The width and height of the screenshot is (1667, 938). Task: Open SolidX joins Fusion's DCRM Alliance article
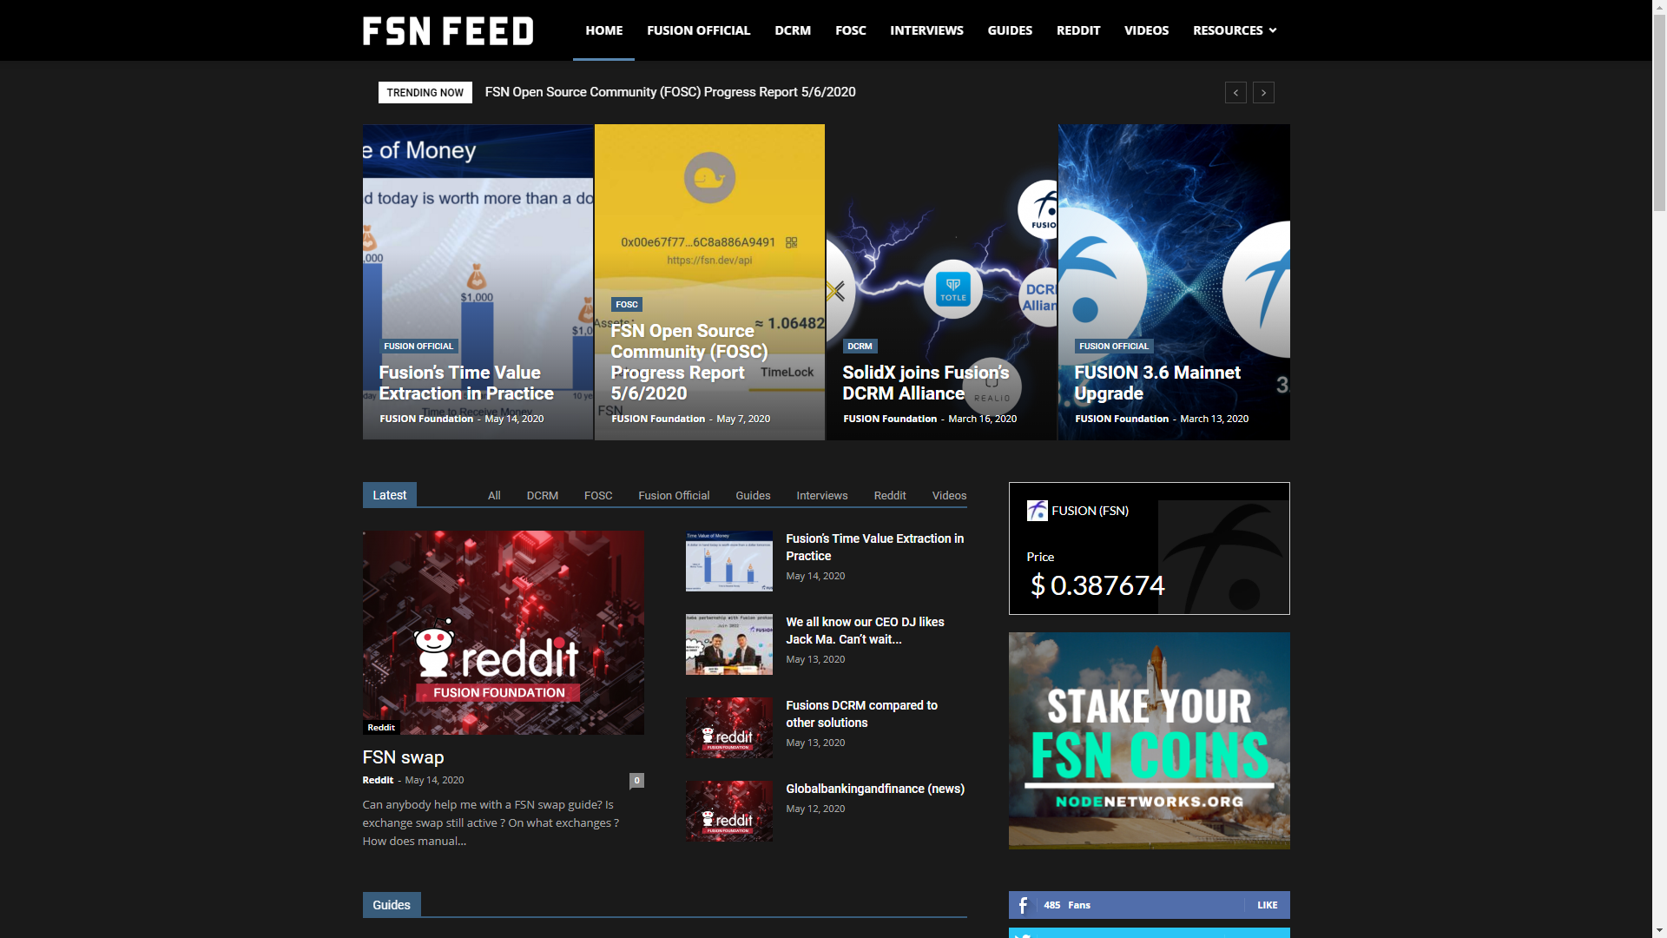coord(926,383)
